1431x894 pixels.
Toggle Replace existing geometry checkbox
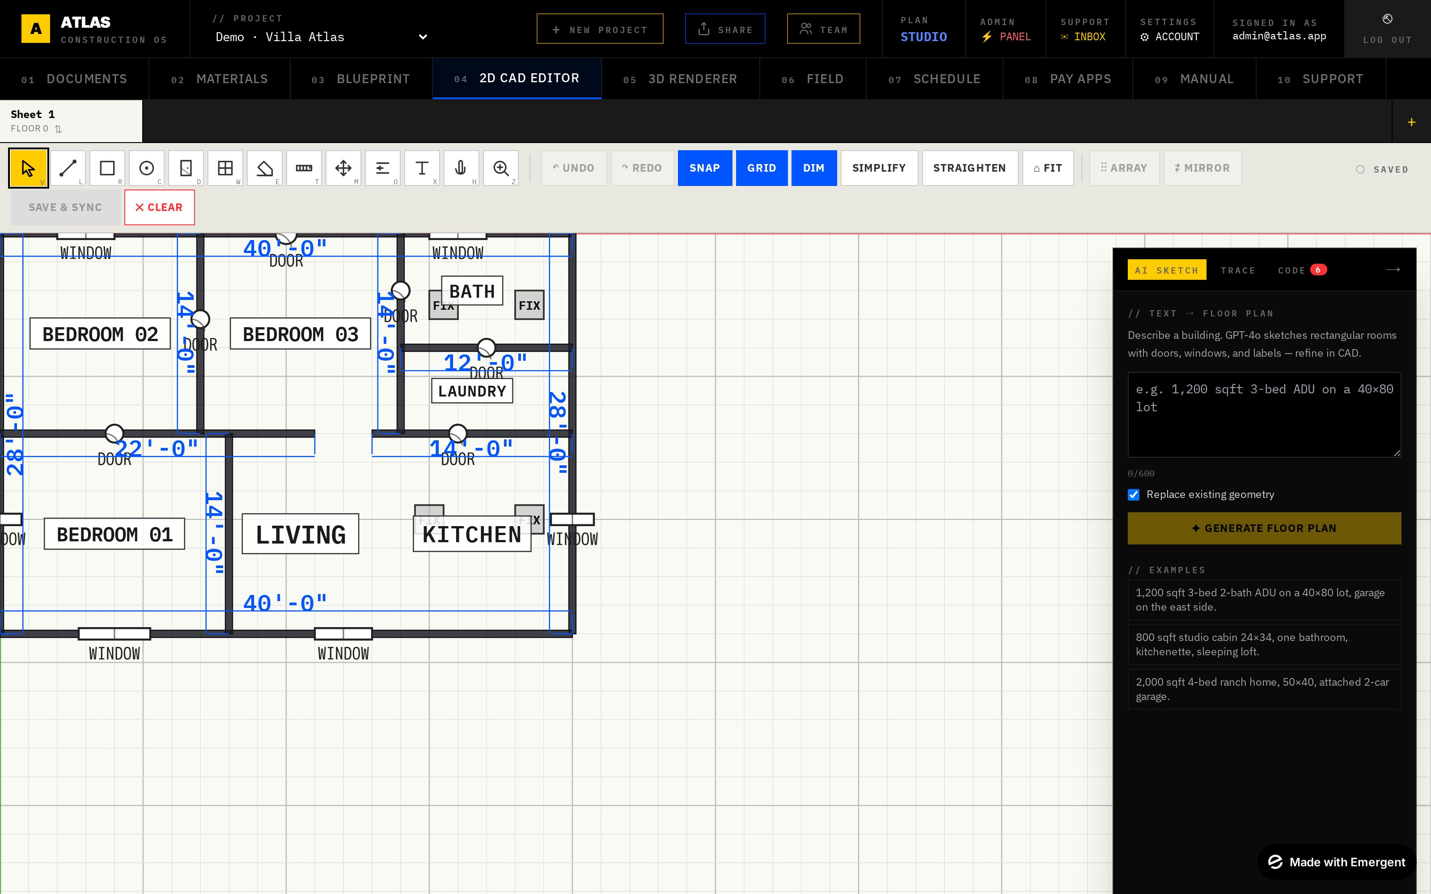point(1134,495)
